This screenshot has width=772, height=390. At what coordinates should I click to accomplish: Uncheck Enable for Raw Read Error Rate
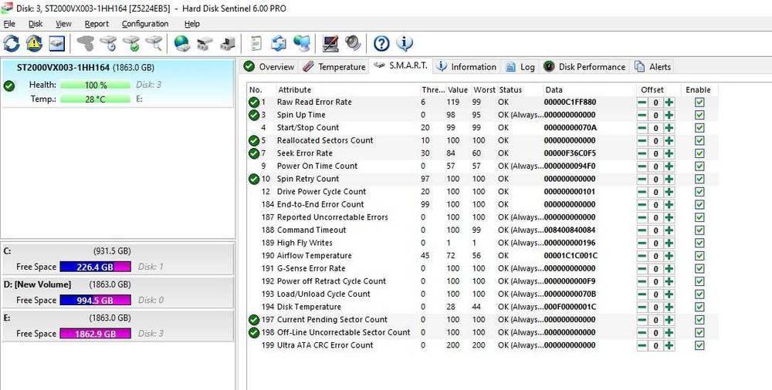pos(699,103)
